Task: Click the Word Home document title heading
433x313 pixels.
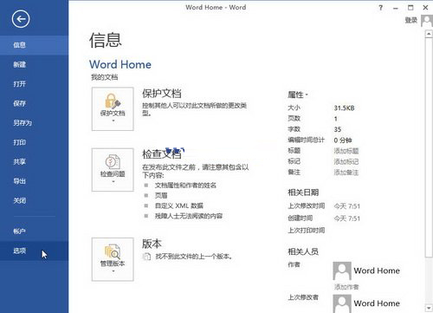Action: click(x=120, y=64)
